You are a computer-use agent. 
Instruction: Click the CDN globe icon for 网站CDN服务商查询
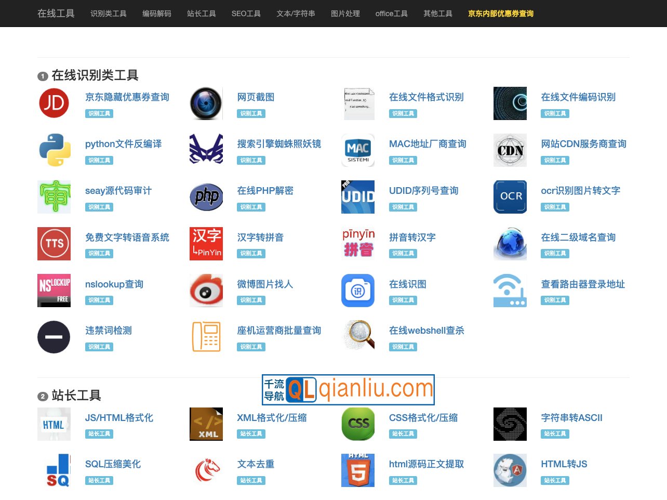coord(510,150)
